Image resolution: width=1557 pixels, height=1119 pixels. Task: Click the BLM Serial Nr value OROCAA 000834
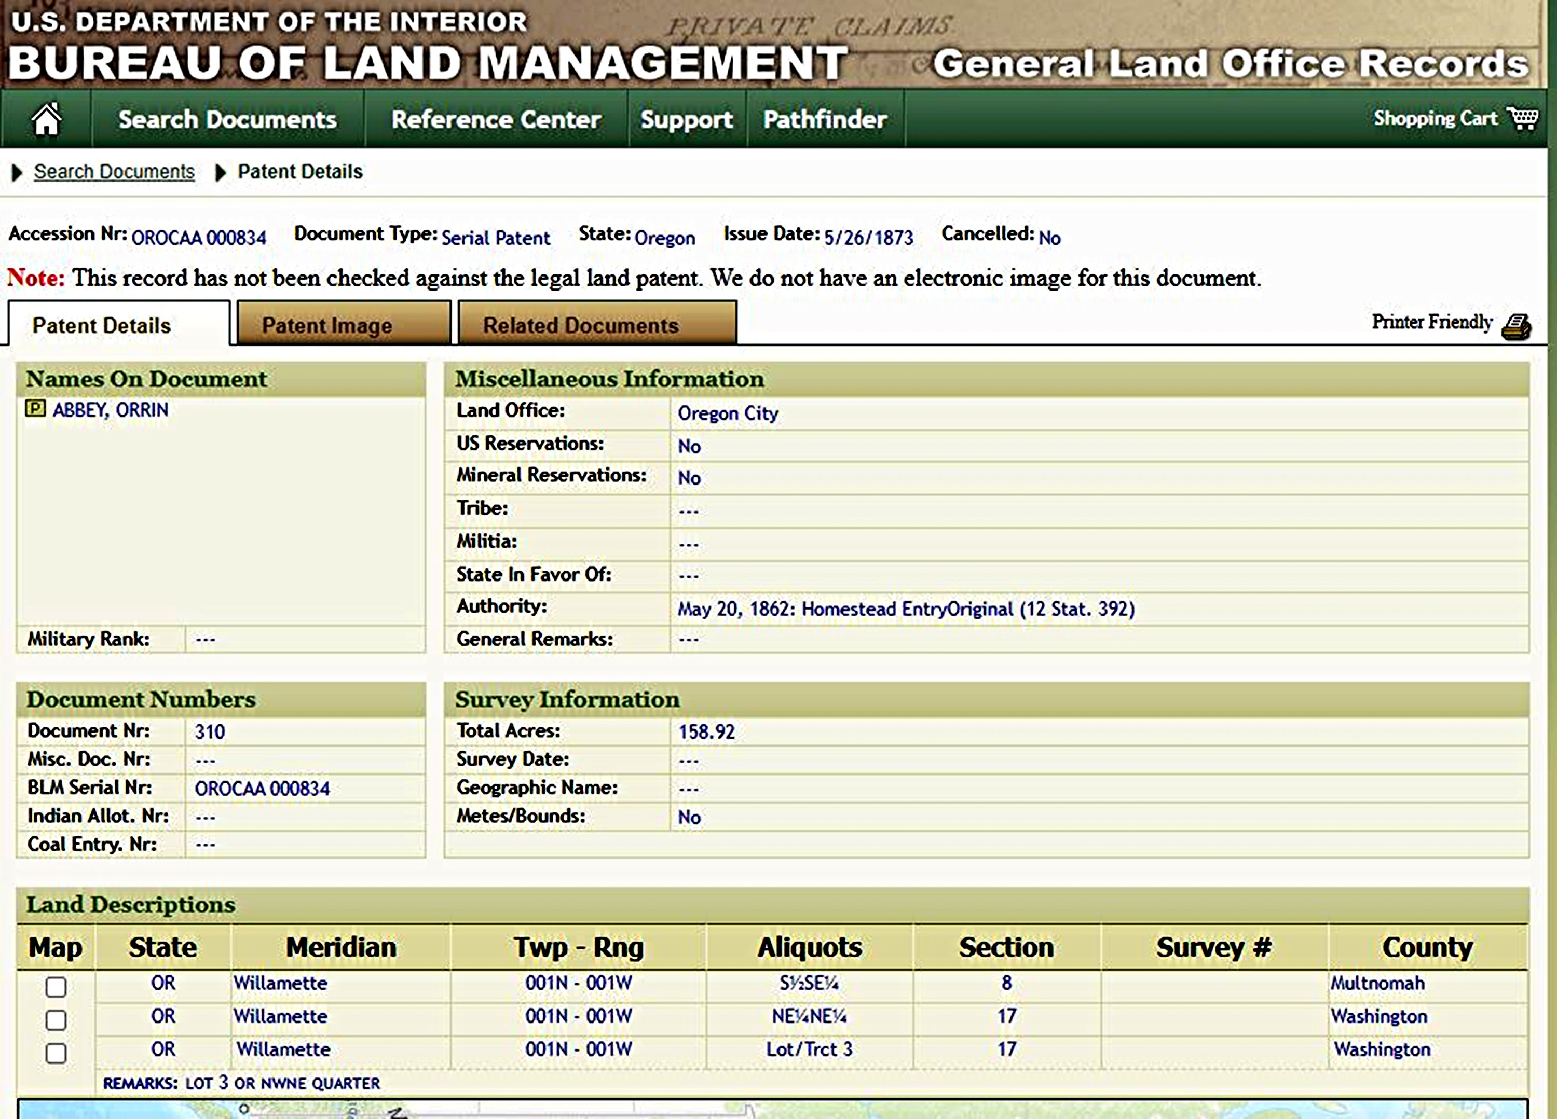[x=262, y=789]
